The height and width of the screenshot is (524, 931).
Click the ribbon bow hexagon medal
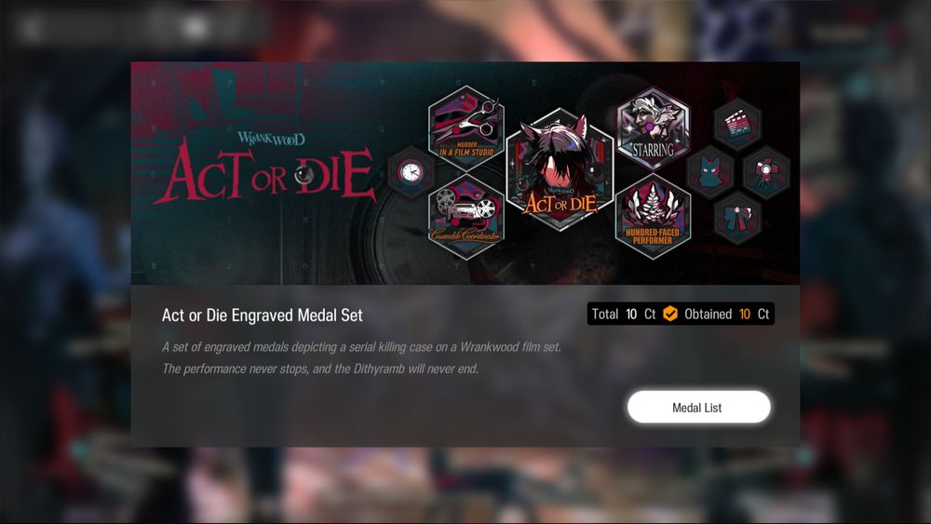[x=736, y=218]
